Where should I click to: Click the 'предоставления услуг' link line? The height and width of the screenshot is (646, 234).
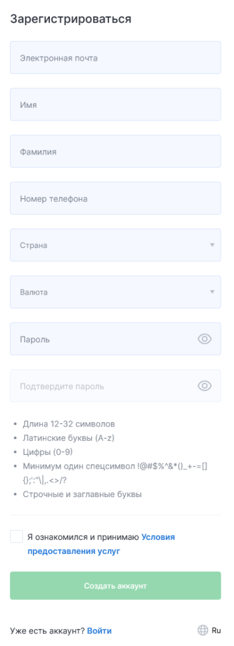[x=74, y=551]
